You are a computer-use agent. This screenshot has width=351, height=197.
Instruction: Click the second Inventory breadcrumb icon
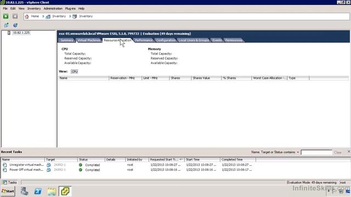[x=75, y=16]
